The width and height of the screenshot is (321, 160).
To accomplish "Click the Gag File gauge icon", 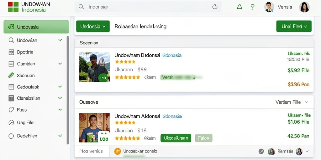I will click(x=11, y=122).
